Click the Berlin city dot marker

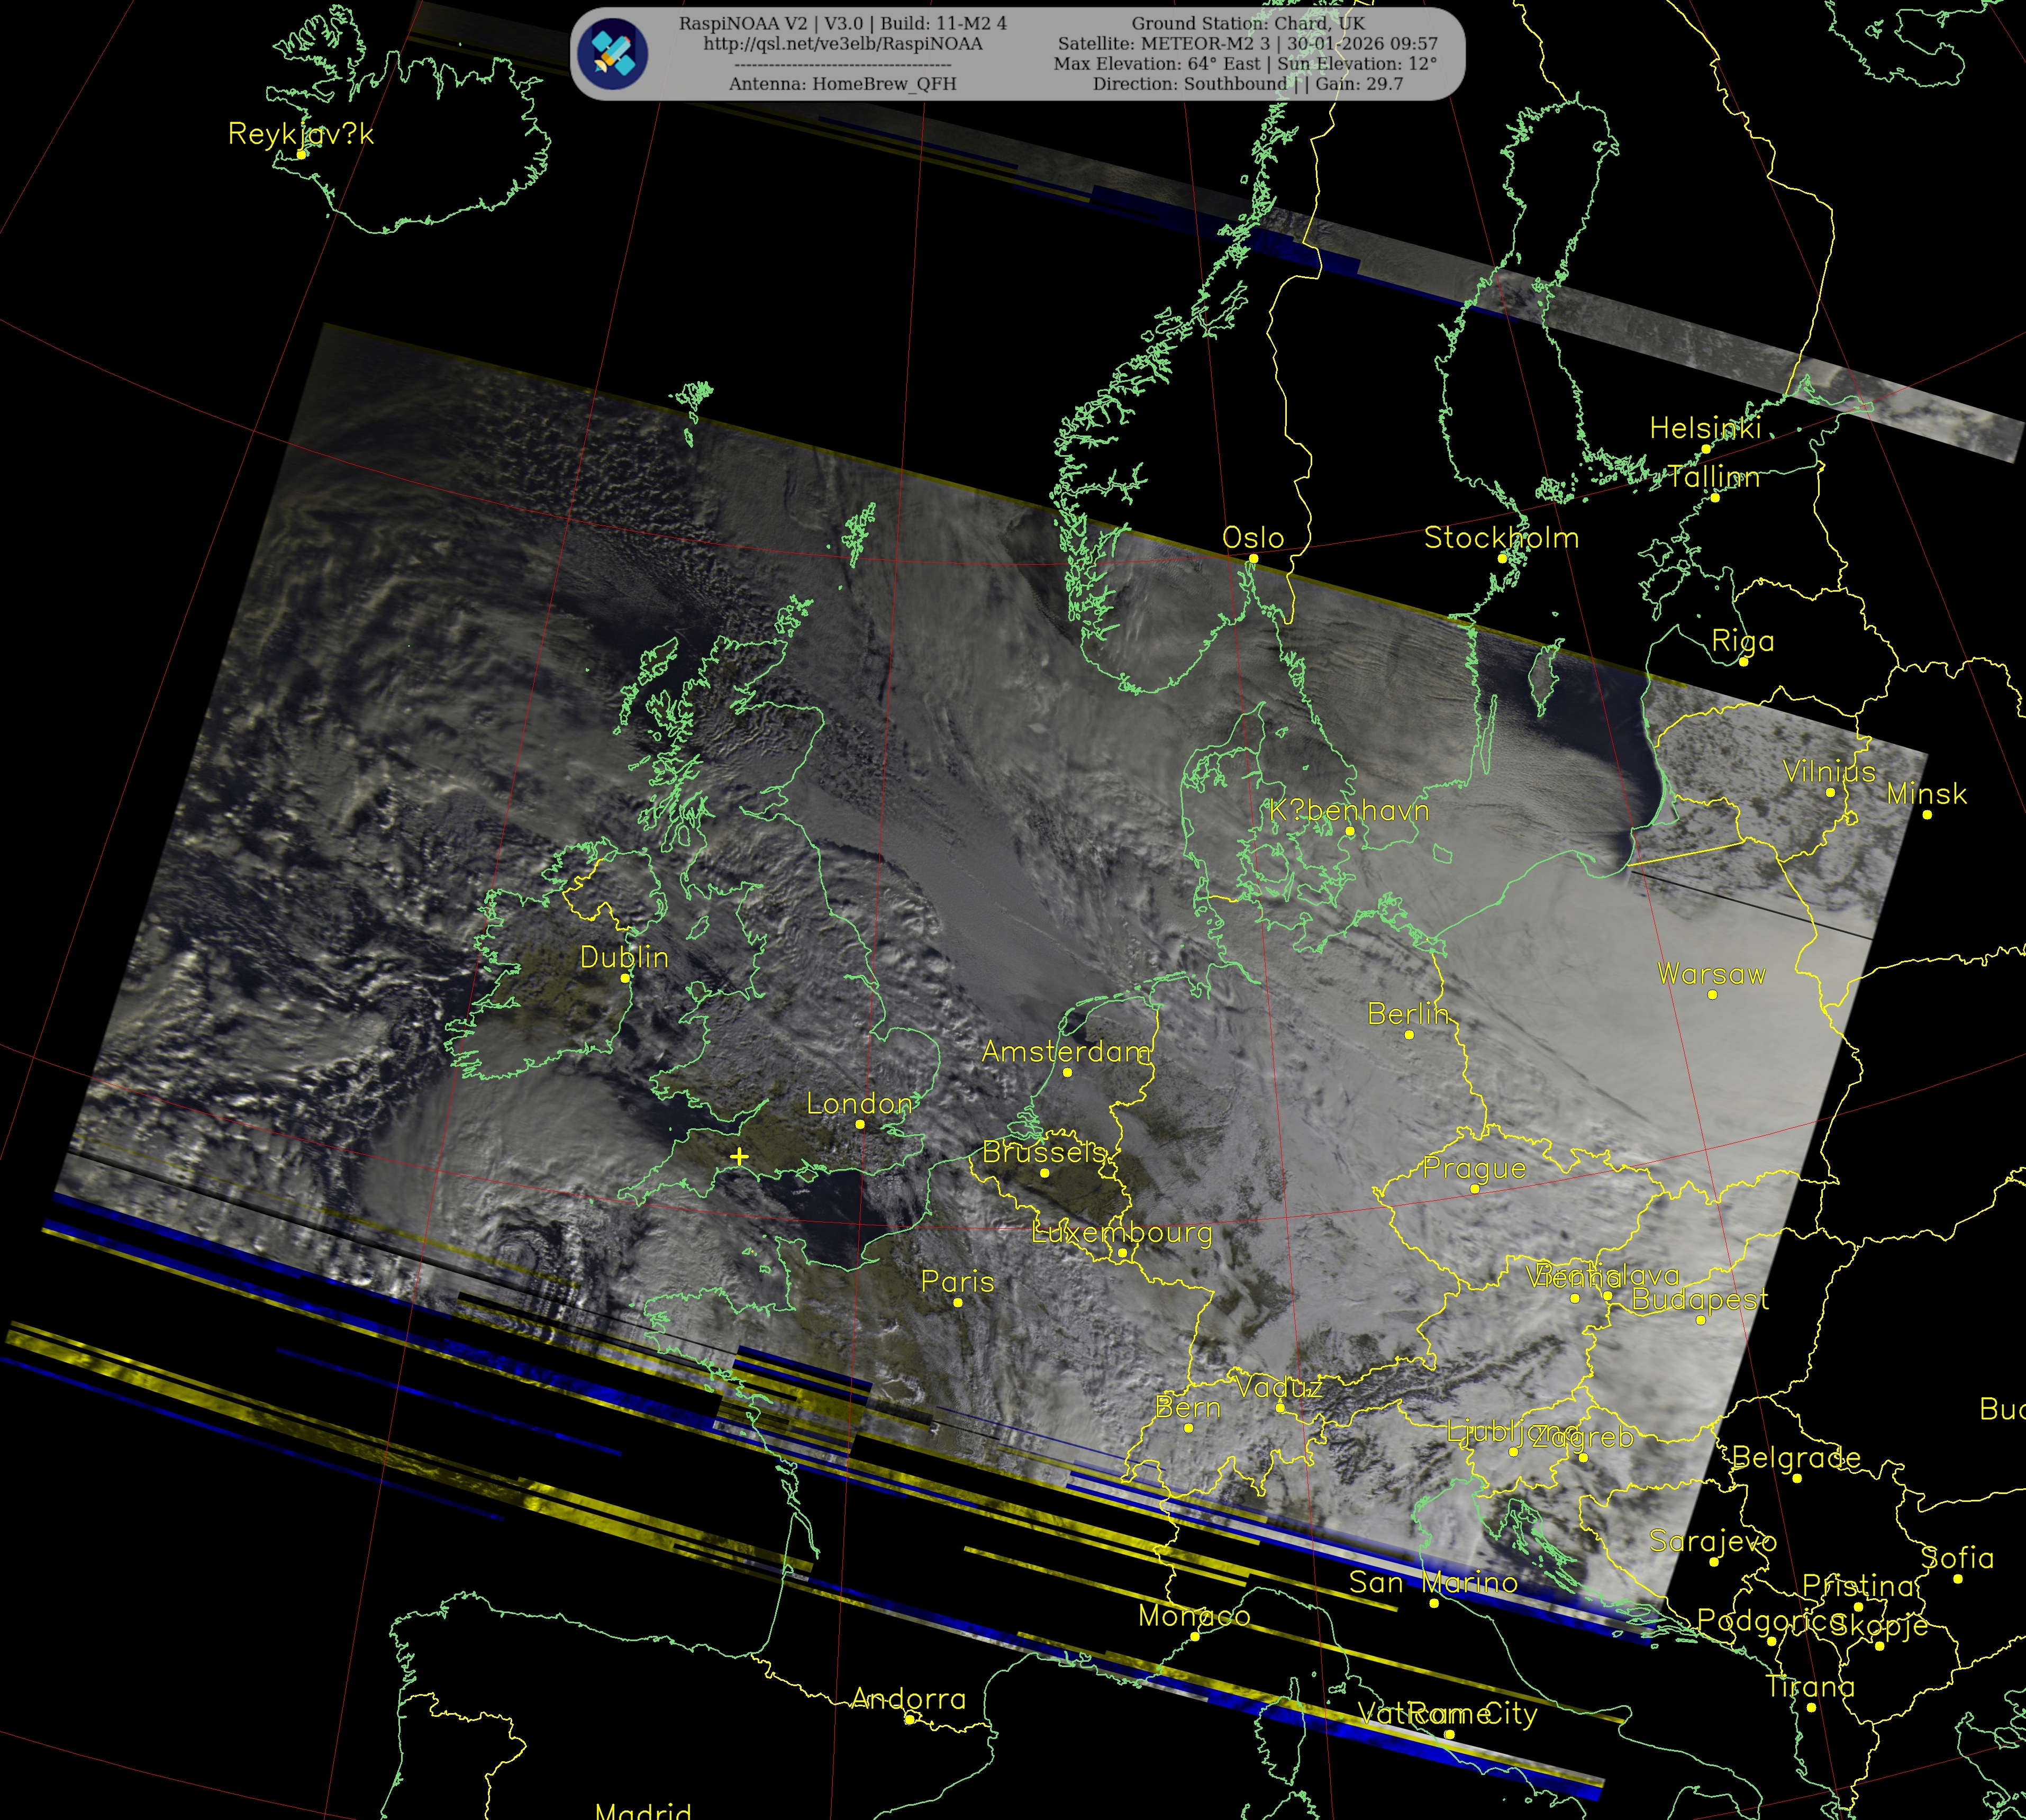tap(1409, 1035)
